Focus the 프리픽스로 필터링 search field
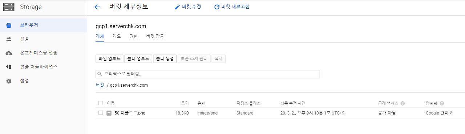 click(x=208, y=74)
